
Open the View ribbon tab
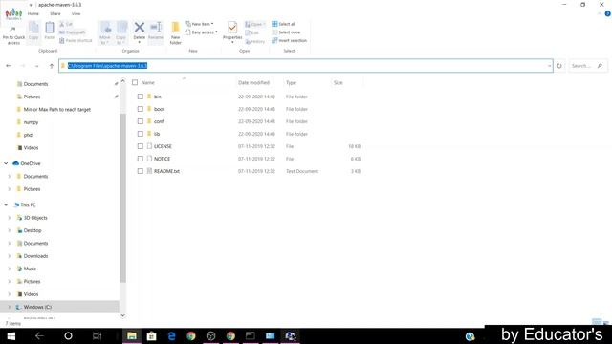point(76,14)
